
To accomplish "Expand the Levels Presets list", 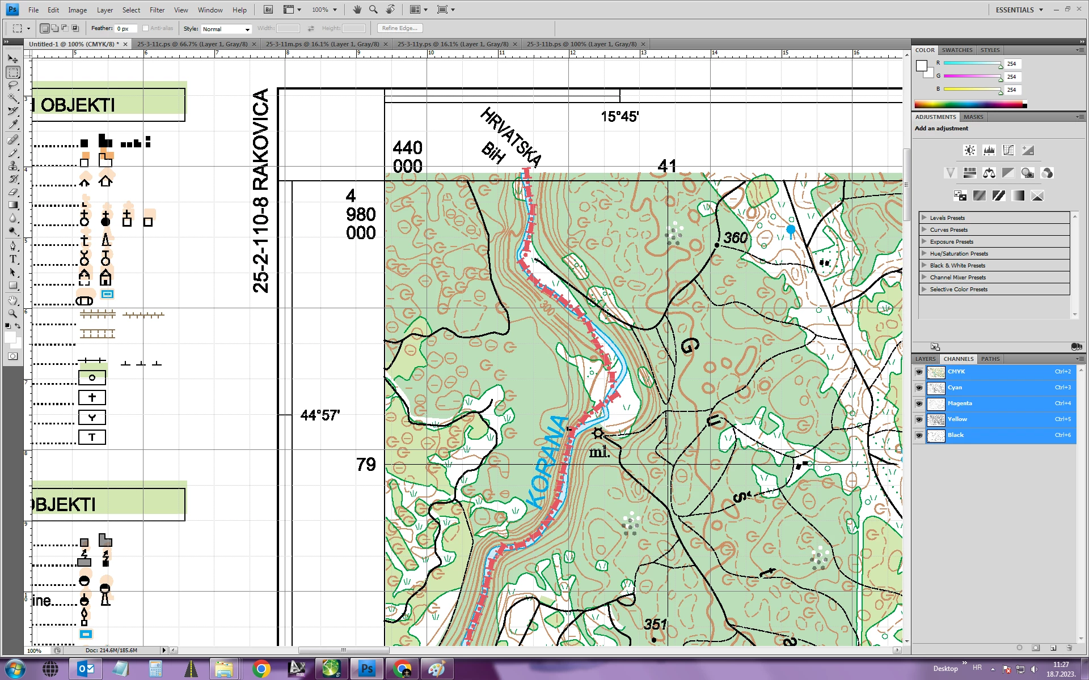I will pos(924,218).
